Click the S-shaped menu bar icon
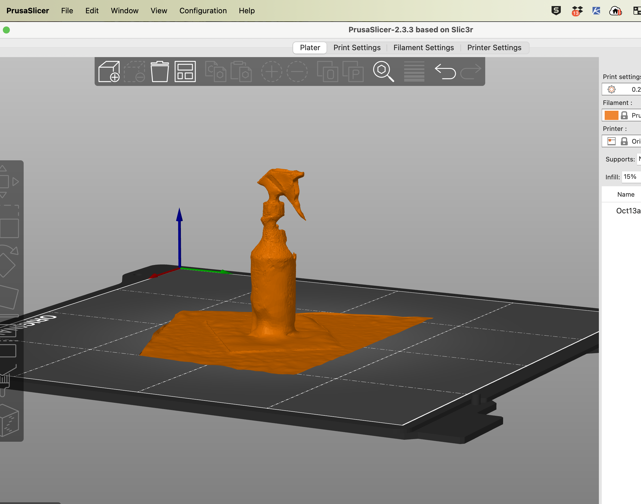This screenshot has height=504, width=641. [556, 11]
